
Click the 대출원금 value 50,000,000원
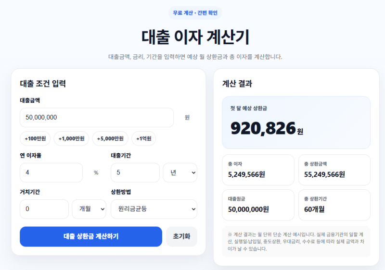tap(248, 209)
